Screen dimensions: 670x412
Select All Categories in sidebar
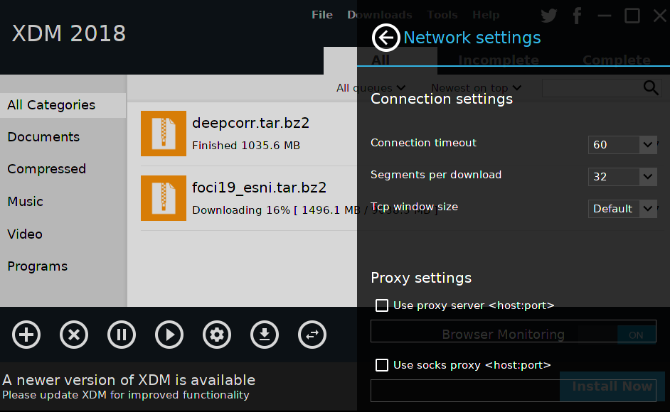pyautogui.click(x=63, y=105)
